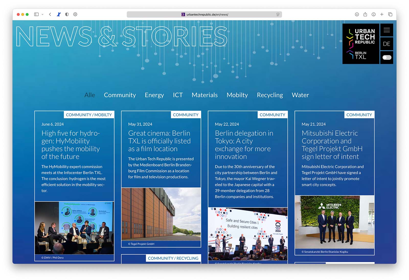409x280 pixels.
Task: Click the June 6, 2024 date
Action: (53, 124)
